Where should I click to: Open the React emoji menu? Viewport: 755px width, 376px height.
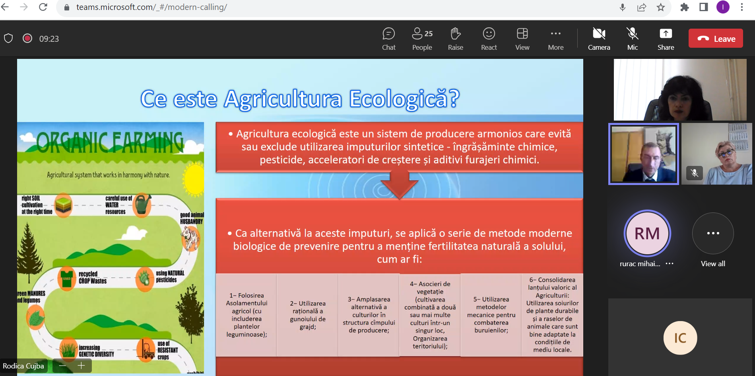489,39
